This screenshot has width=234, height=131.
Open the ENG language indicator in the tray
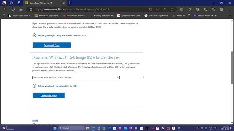[x=211, y=128]
